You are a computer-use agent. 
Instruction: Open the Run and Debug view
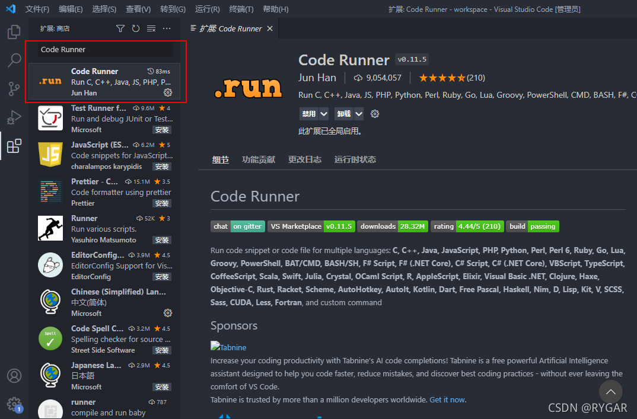14,117
